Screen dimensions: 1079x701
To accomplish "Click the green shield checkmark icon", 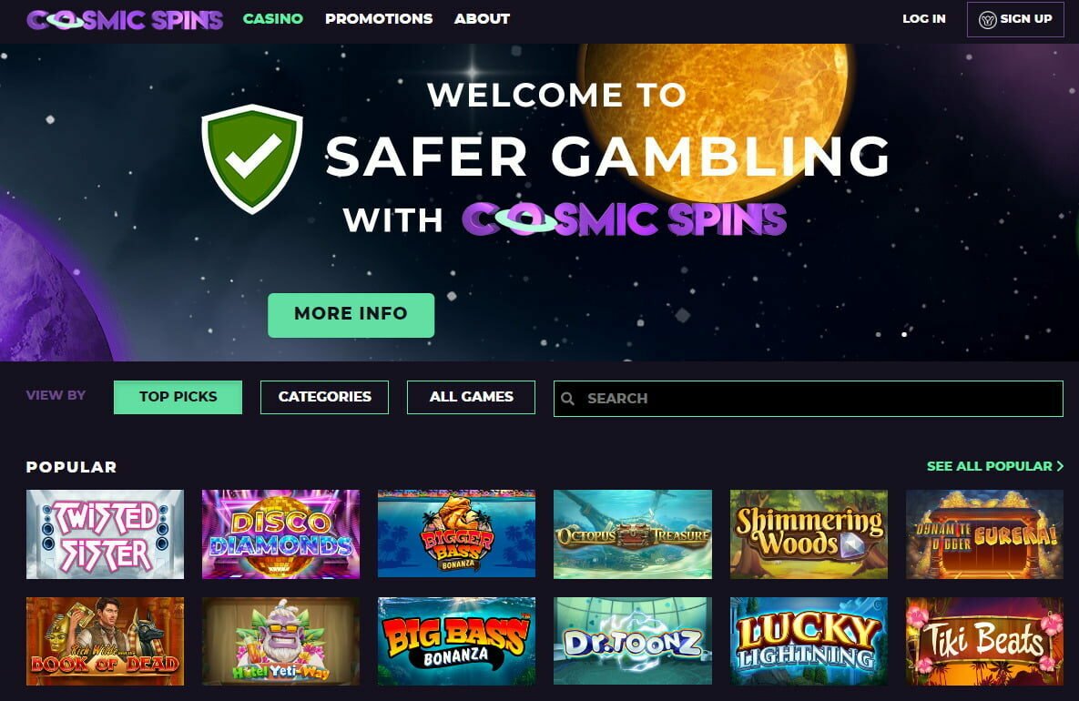I will coord(252,159).
